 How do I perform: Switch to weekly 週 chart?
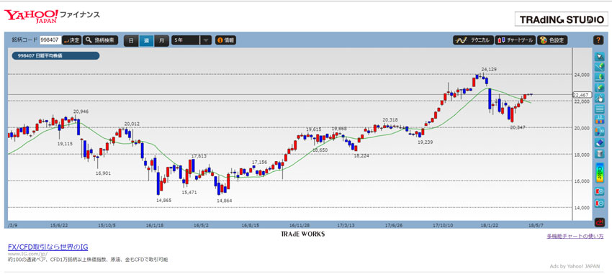(x=146, y=40)
